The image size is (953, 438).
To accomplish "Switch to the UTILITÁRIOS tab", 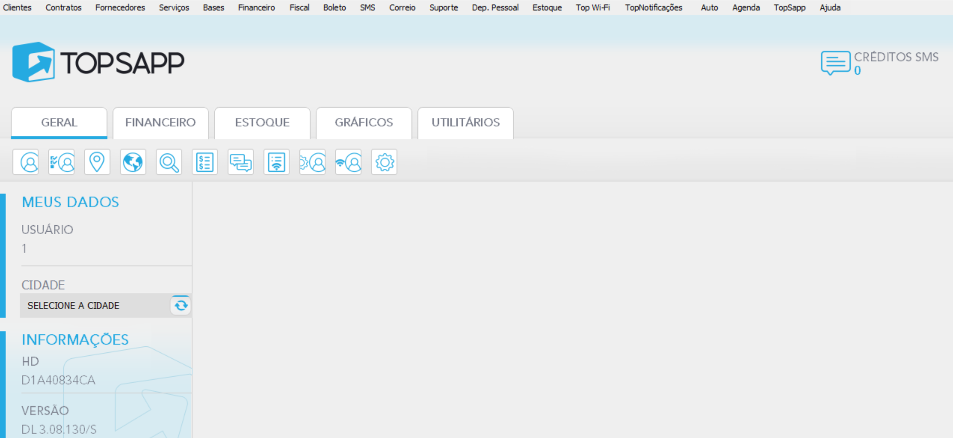I will coord(465,123).
